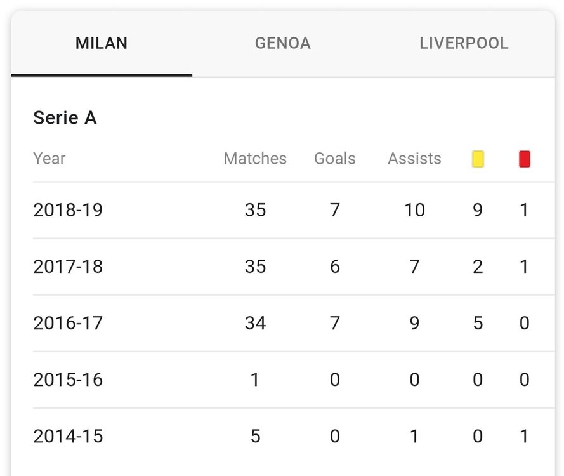This screenshot has height=476, width=564.
Task: Click the 9 yellow cards value in 2018-19
Action: [x=478, y=210]
